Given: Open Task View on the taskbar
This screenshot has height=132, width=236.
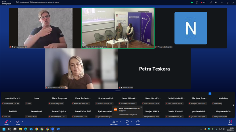Looking at the screenshot, I should click(x=15, y=129).
